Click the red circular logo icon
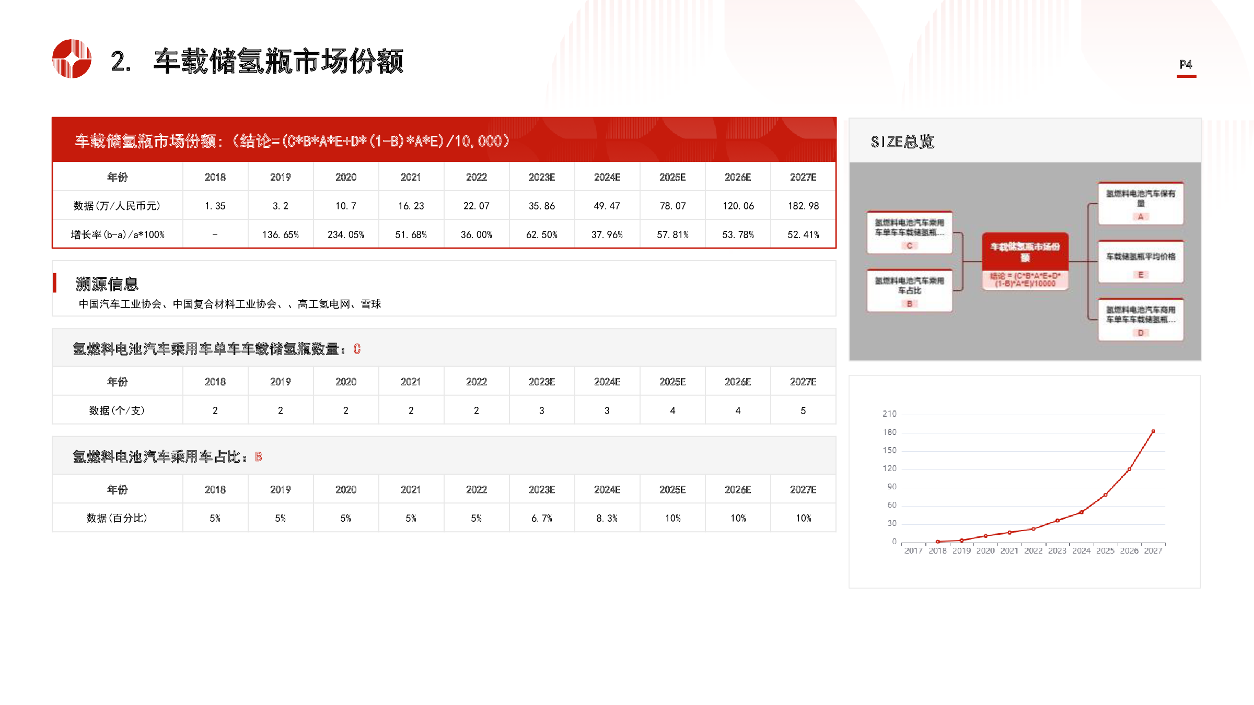Image resolution: width=1254 pixels, height=705 pixels. click(x=72, y=58)
